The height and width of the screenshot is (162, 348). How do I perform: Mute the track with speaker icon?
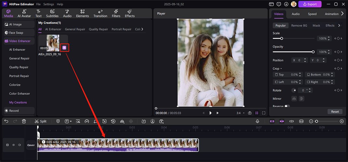pyautogui.click(x=19, y=145)
